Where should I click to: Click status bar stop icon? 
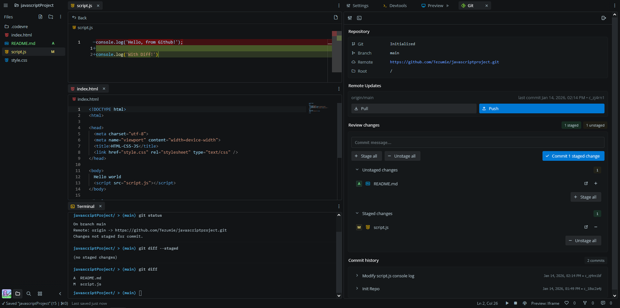coord(516,303)
